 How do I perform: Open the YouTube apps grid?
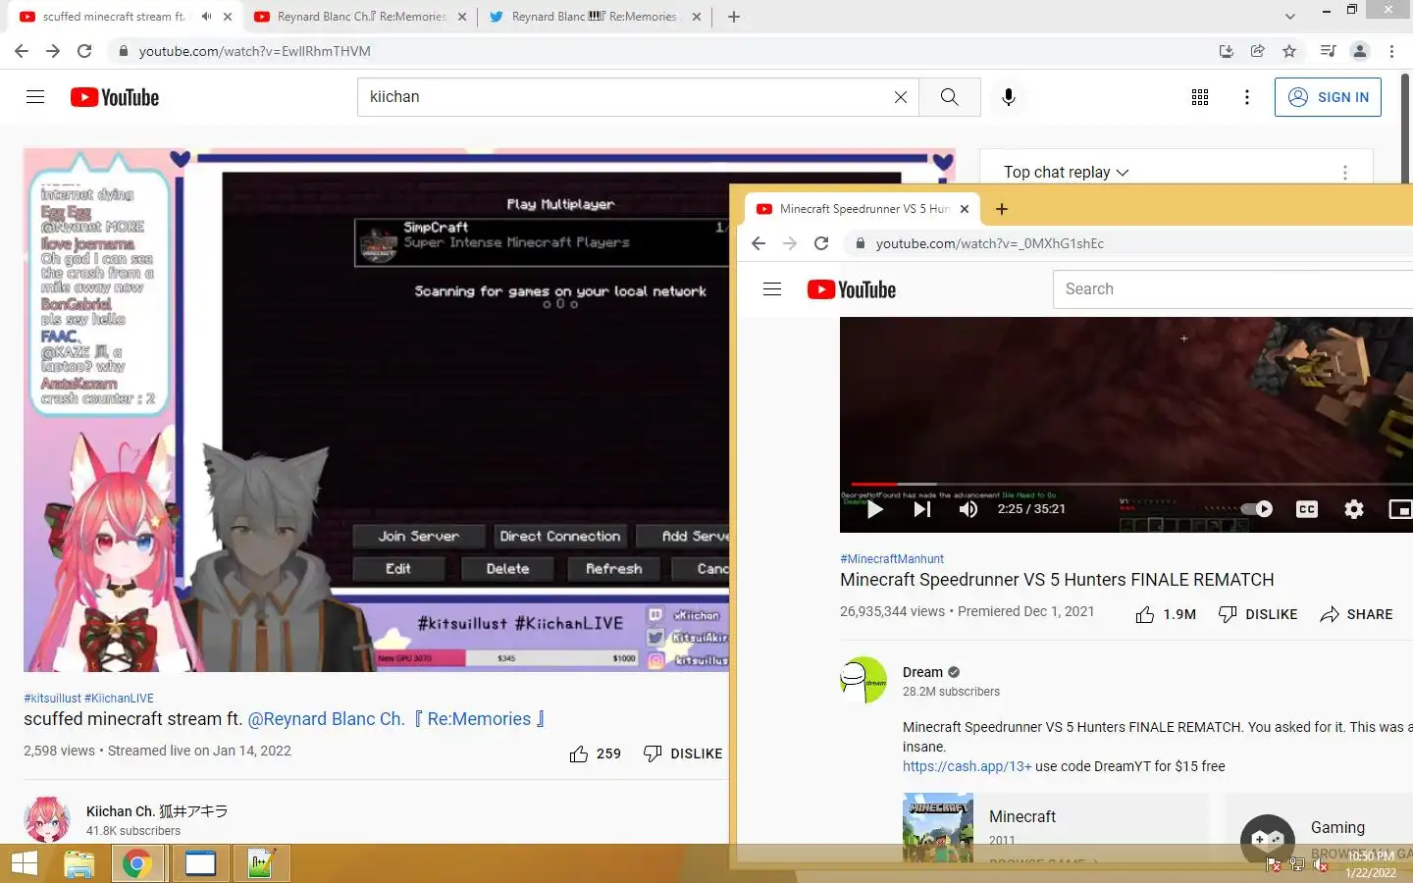pos(1200,97)
